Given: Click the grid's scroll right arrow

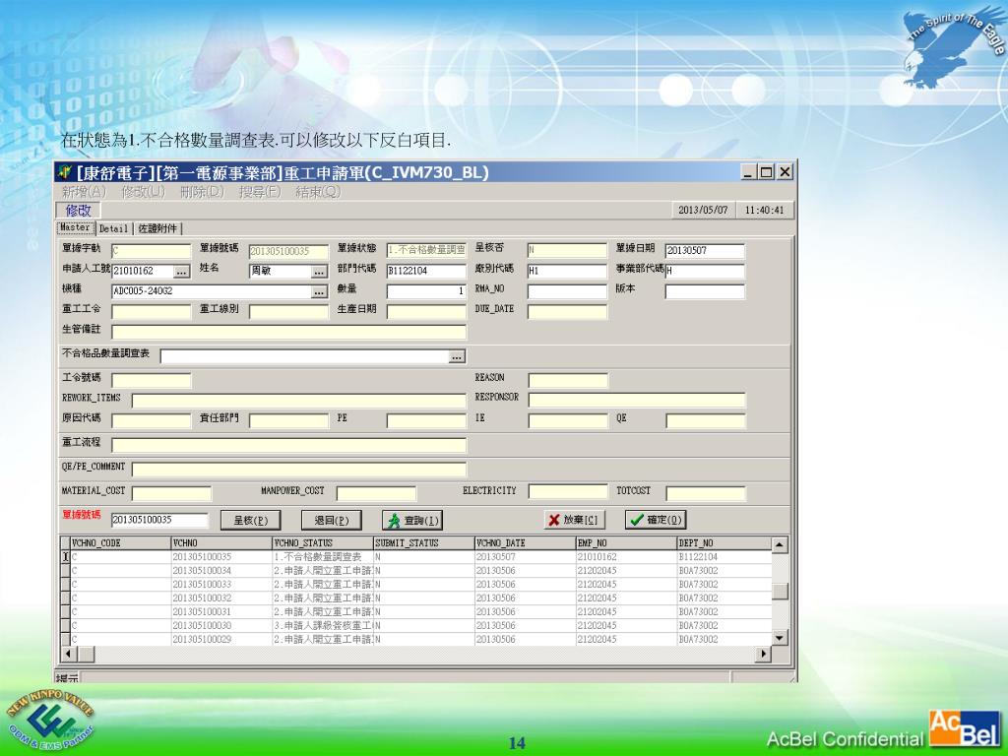Looking at the screenshot, I should point(763,654).
